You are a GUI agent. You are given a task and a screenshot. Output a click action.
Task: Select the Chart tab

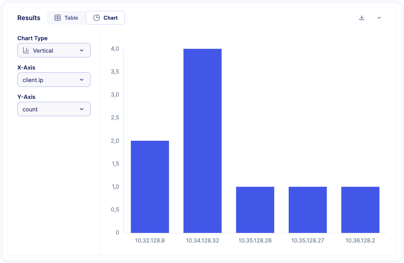[106, 18]
